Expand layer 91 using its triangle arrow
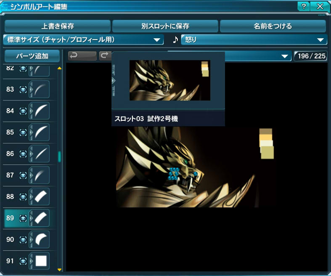Screen dimensions: 331x276 click(x=31, y=261)
